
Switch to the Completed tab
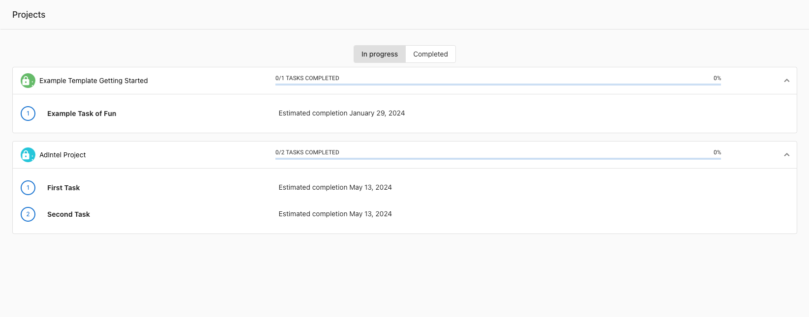click(430, 54)
